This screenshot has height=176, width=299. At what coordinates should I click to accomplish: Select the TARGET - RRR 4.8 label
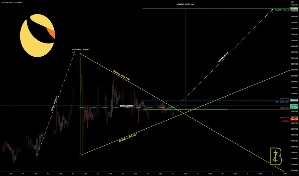pyautogui.click(x=282, y=10)
